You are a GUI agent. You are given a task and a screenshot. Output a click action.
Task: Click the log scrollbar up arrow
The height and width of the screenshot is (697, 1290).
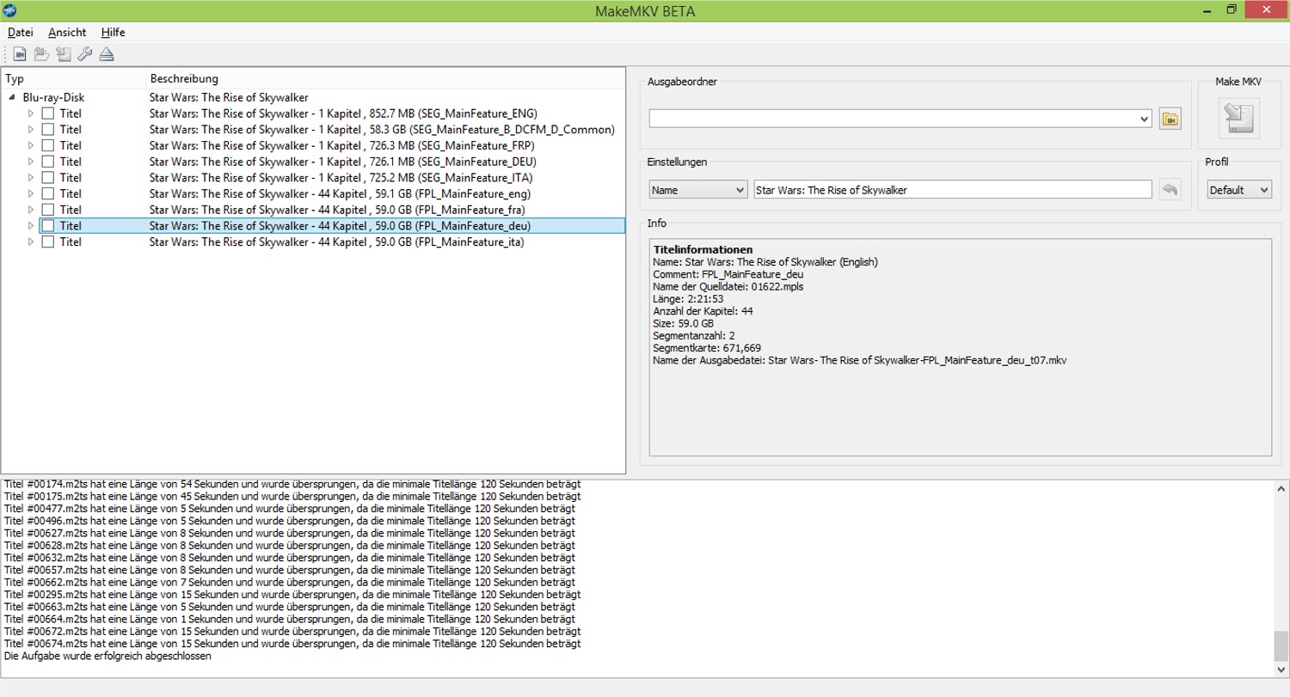point(1281,487)
